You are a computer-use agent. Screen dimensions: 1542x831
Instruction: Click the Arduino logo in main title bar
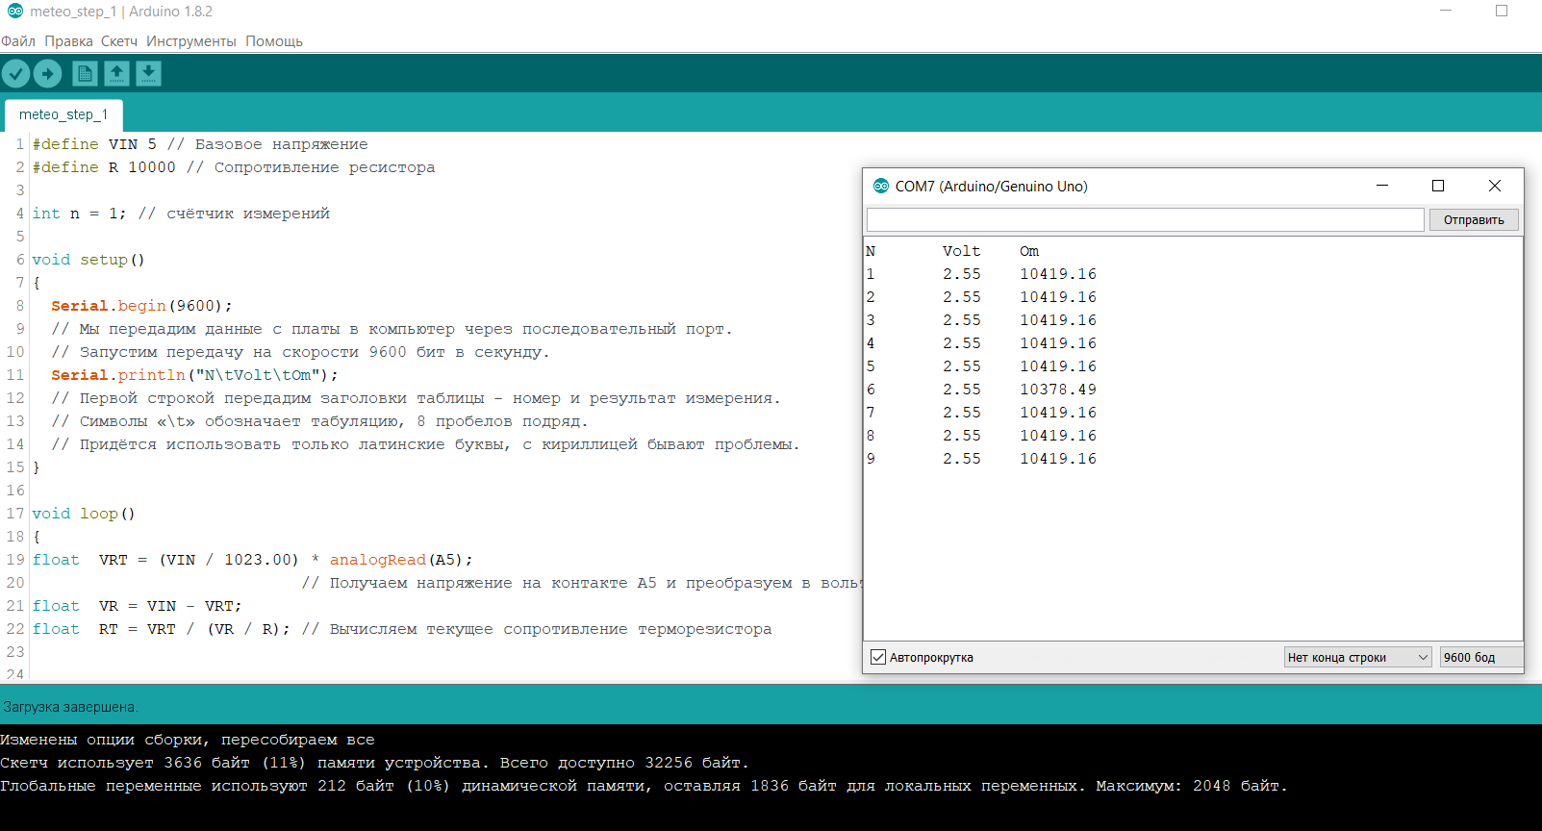click(x=14, y=12)
